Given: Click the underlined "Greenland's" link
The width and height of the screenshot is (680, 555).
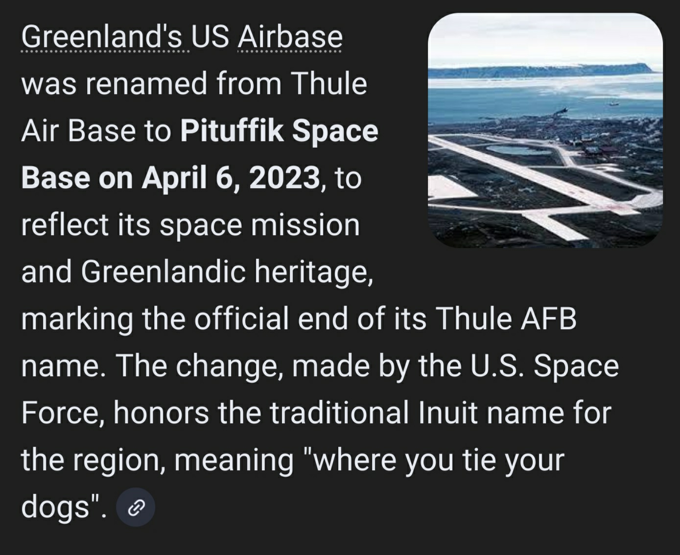Looking at the screenshot, I should click(101, 37).
